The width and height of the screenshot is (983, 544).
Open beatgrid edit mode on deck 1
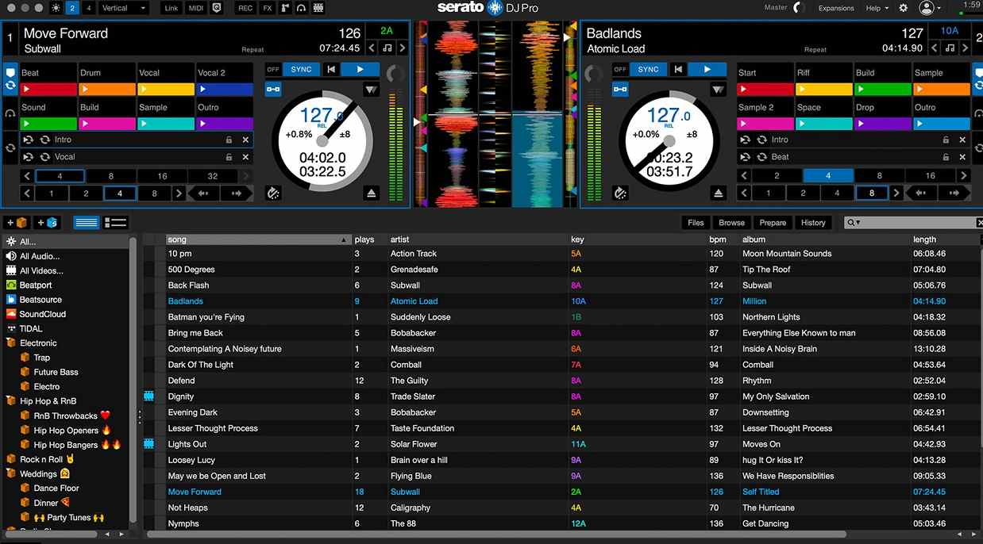point(274,193)
